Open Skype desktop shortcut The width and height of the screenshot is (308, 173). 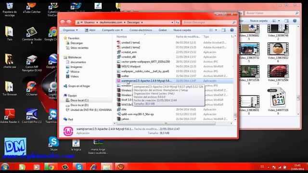pyautogui.click(x=53, y=144)
